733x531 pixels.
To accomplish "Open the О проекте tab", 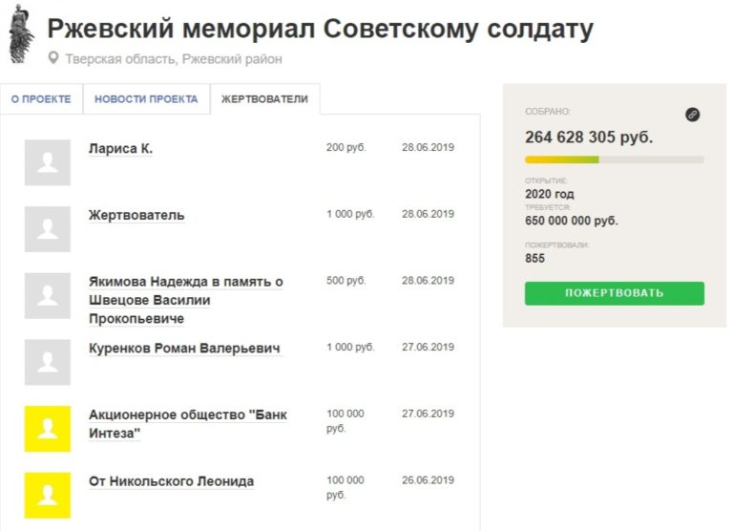I will point(41,99).
